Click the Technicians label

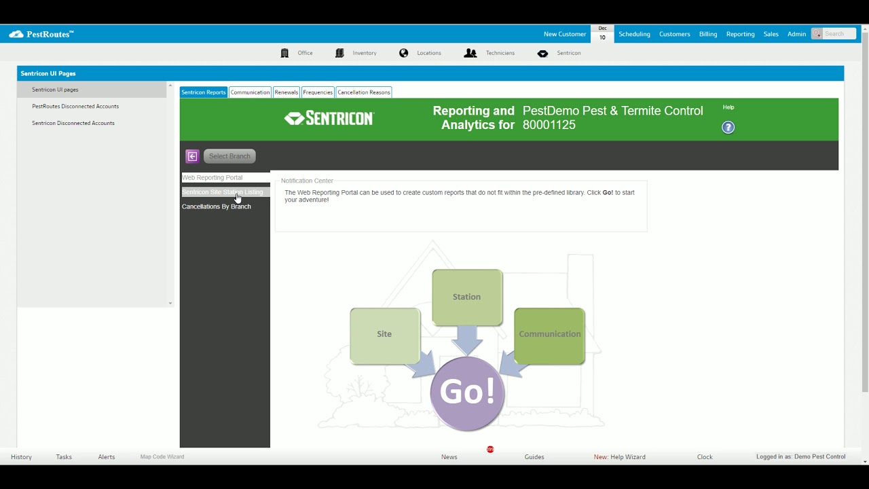(500, 53)
